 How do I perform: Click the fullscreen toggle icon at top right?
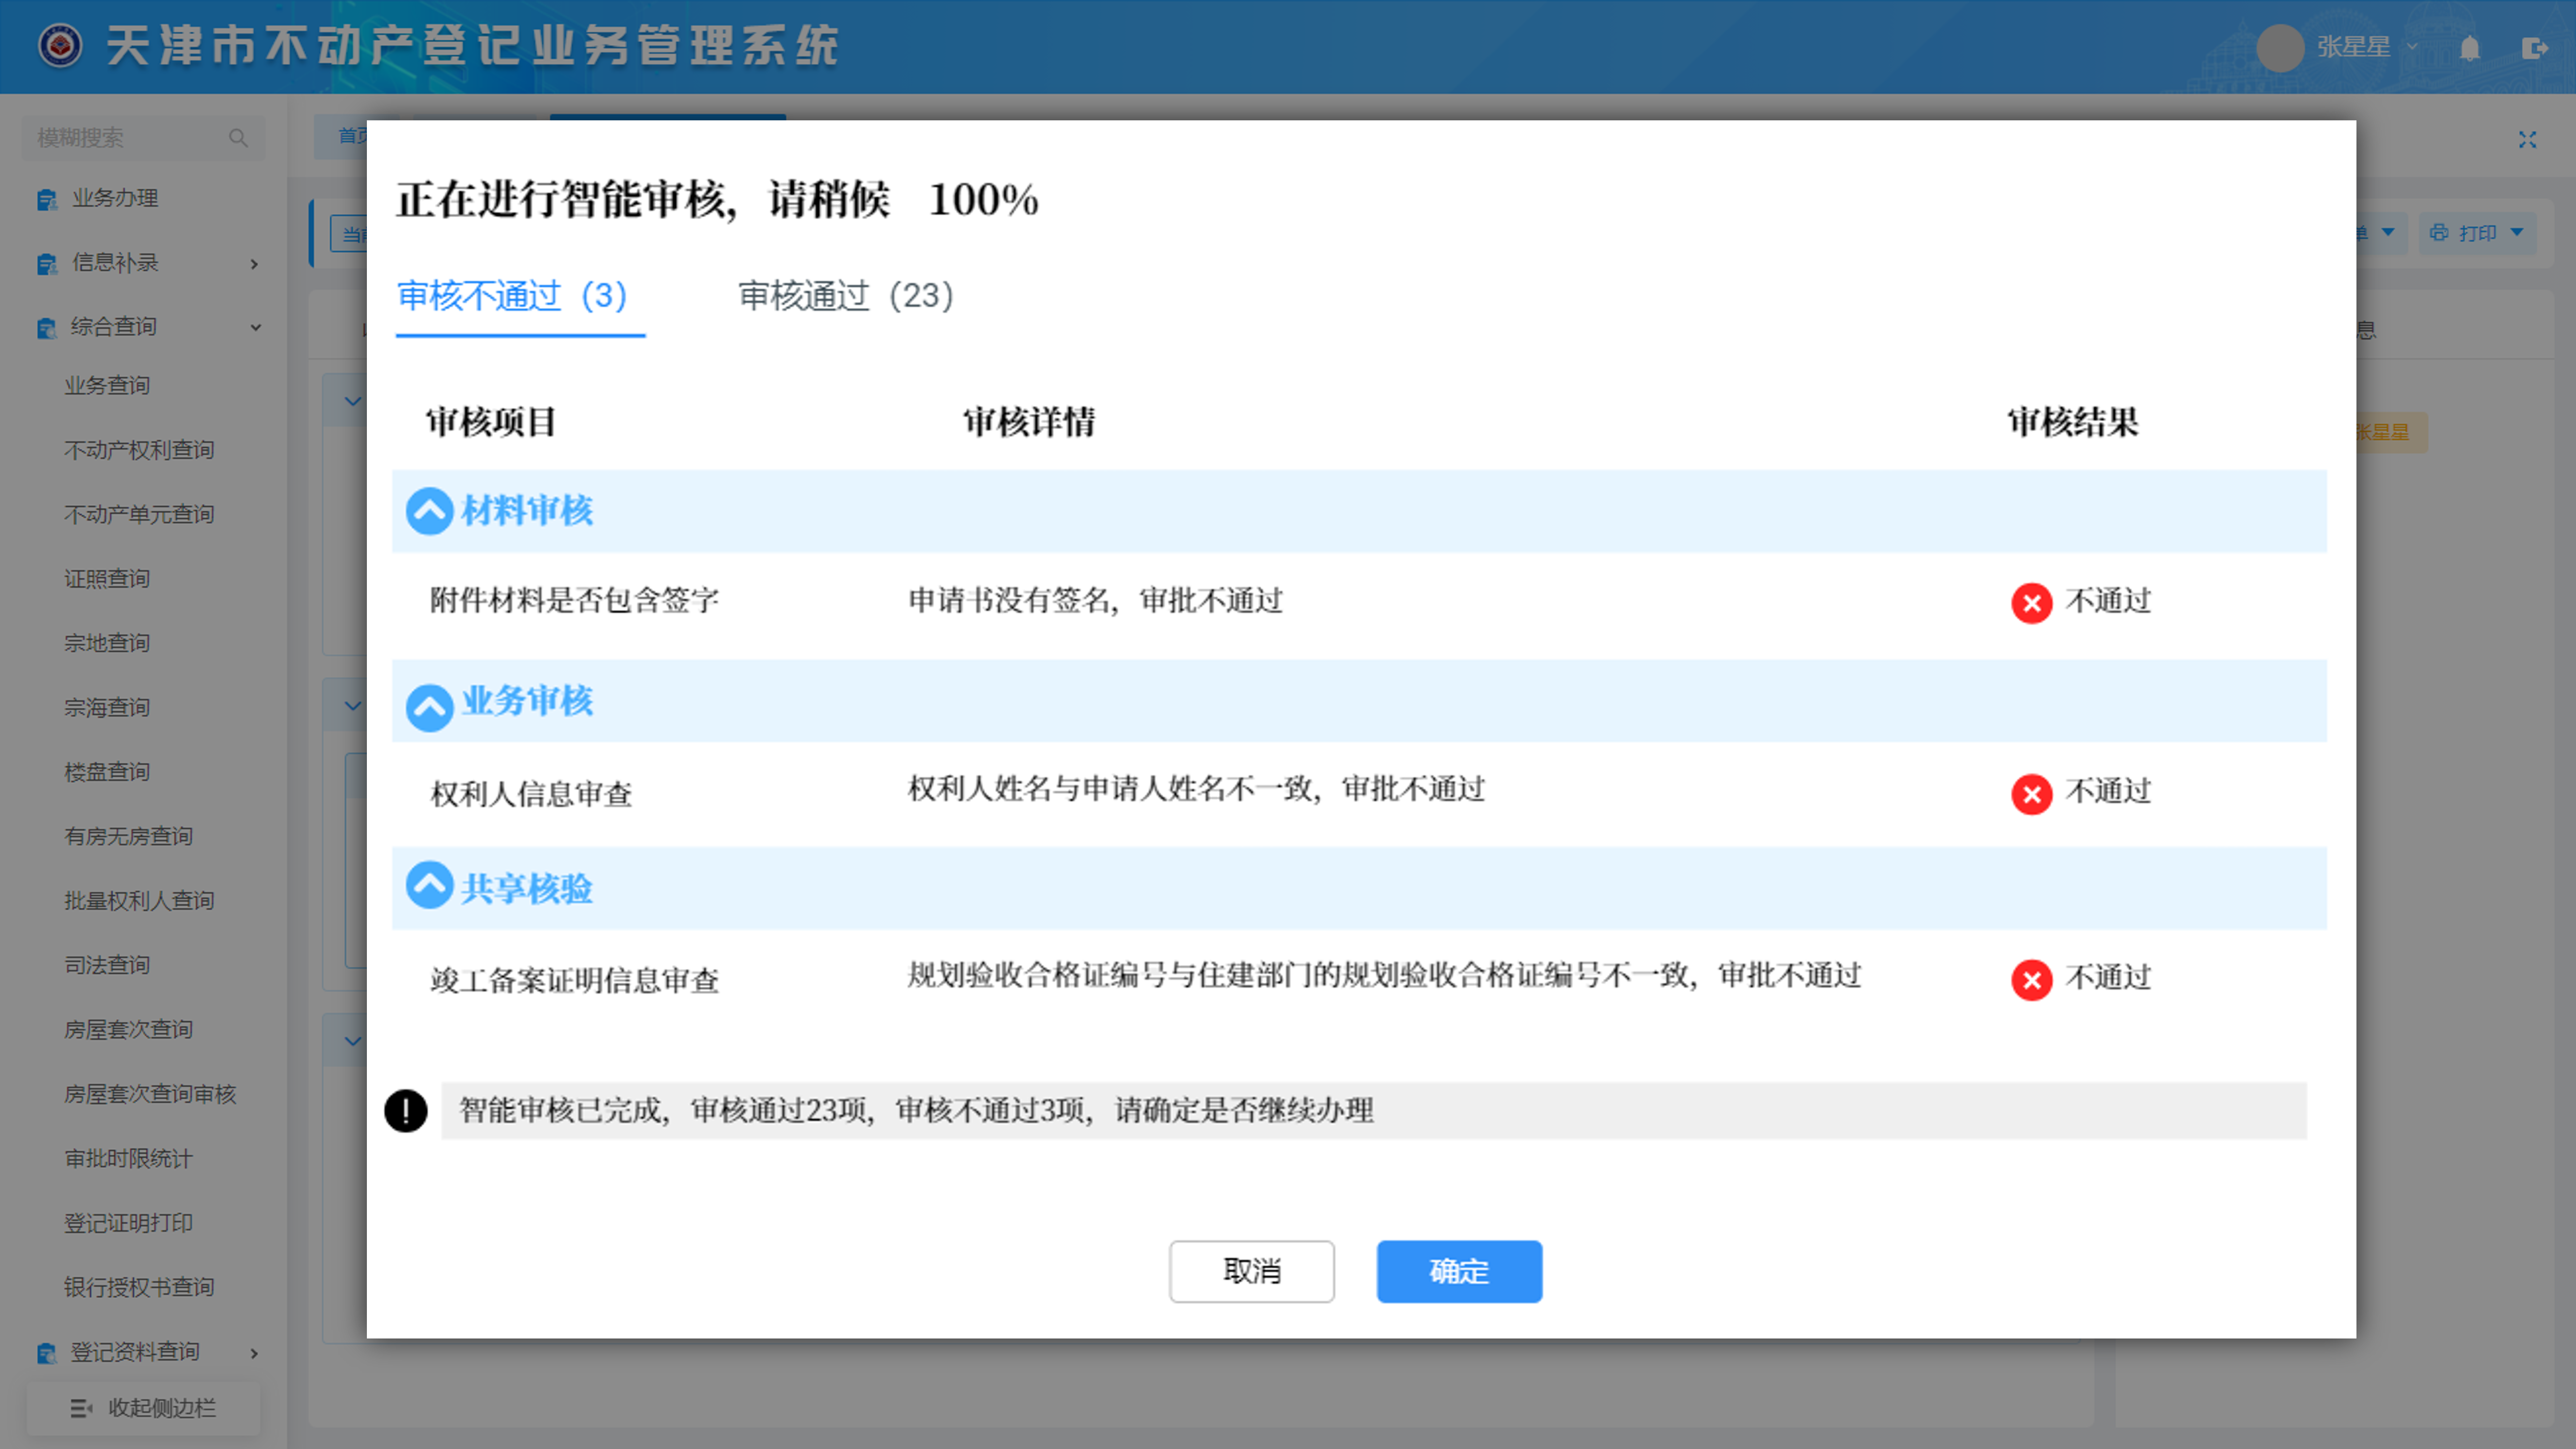[2527, 140]
